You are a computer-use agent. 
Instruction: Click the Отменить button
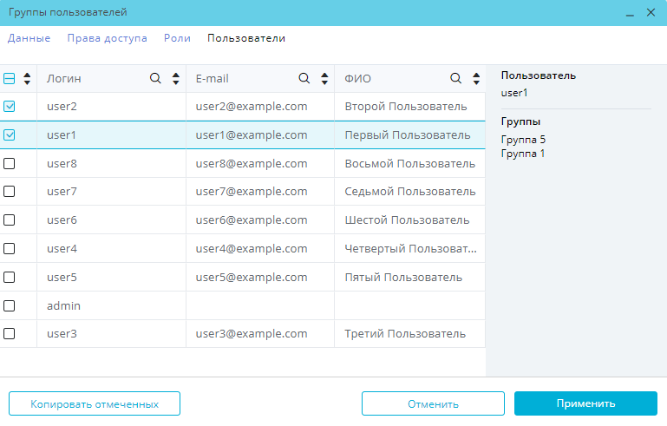pos(433,403)
